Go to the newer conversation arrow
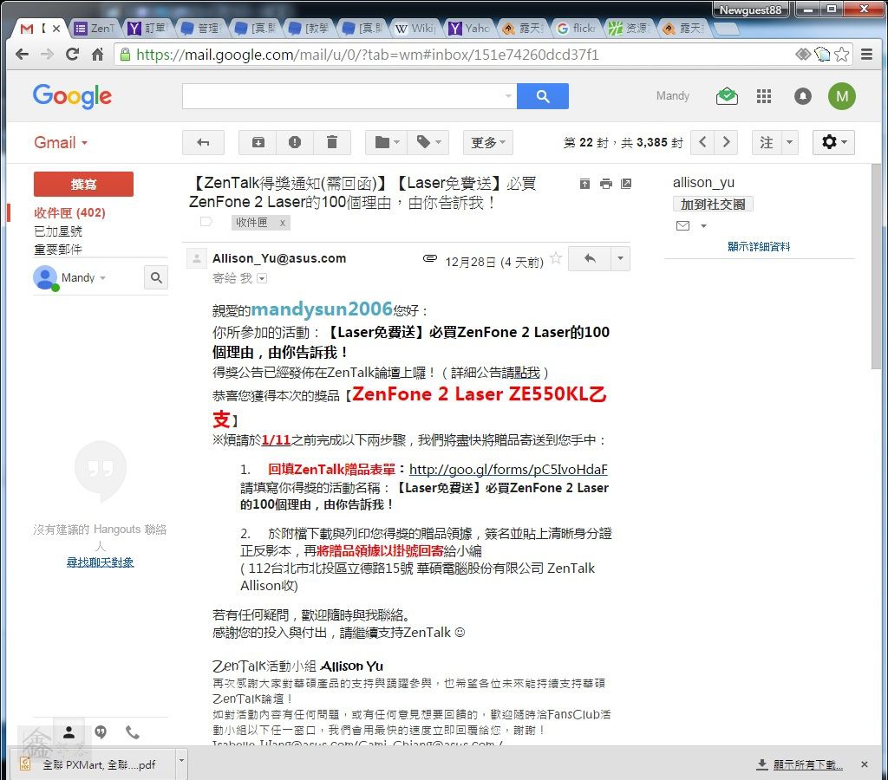 click(702, 142)
